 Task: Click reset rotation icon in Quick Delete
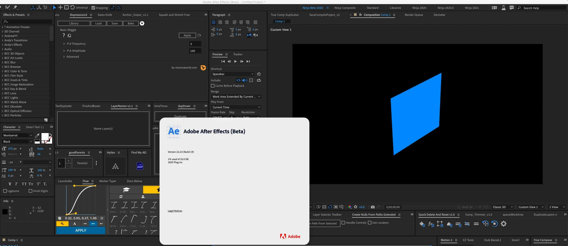pyautogui.click(x=494, y=224)
